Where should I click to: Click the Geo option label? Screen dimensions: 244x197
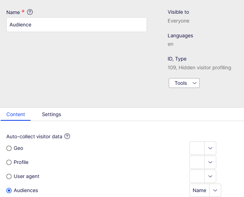point(18,148)
